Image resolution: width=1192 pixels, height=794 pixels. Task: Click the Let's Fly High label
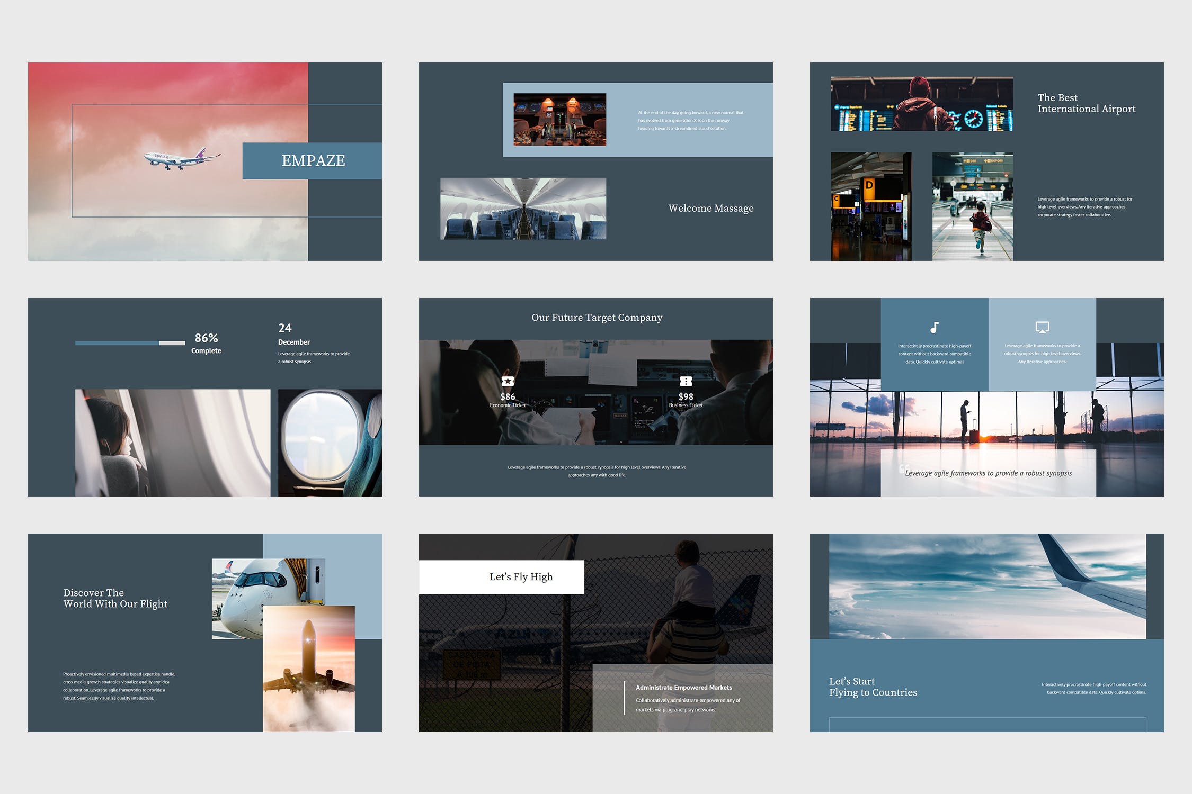tap(521, 577)
